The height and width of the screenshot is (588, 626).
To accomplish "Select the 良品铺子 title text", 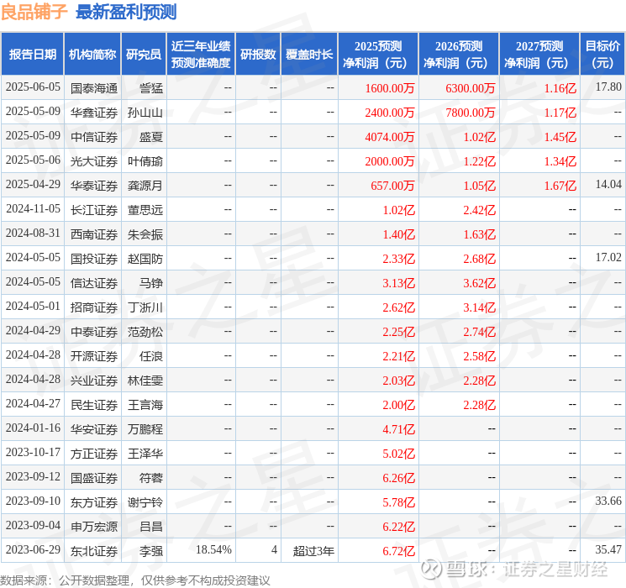I will click(34, 12).
